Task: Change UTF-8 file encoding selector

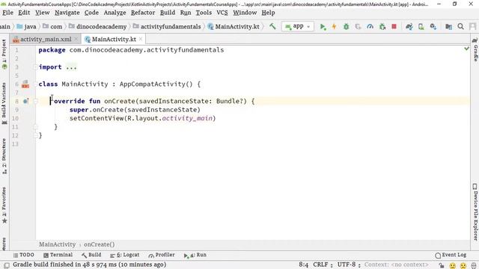Action: [349, 265]
